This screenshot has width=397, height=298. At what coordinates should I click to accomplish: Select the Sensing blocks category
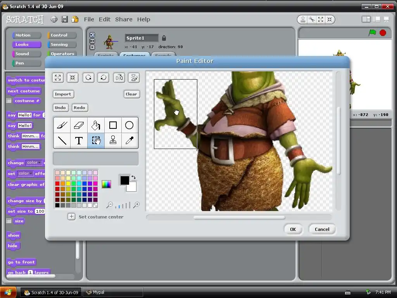62,45
